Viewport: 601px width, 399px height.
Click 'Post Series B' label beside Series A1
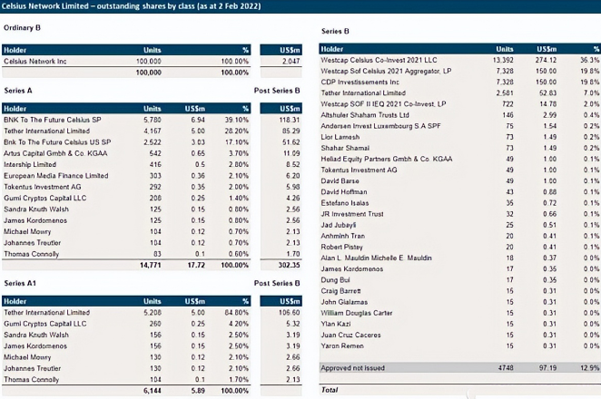pyautogui.click(x=277, y=283)
